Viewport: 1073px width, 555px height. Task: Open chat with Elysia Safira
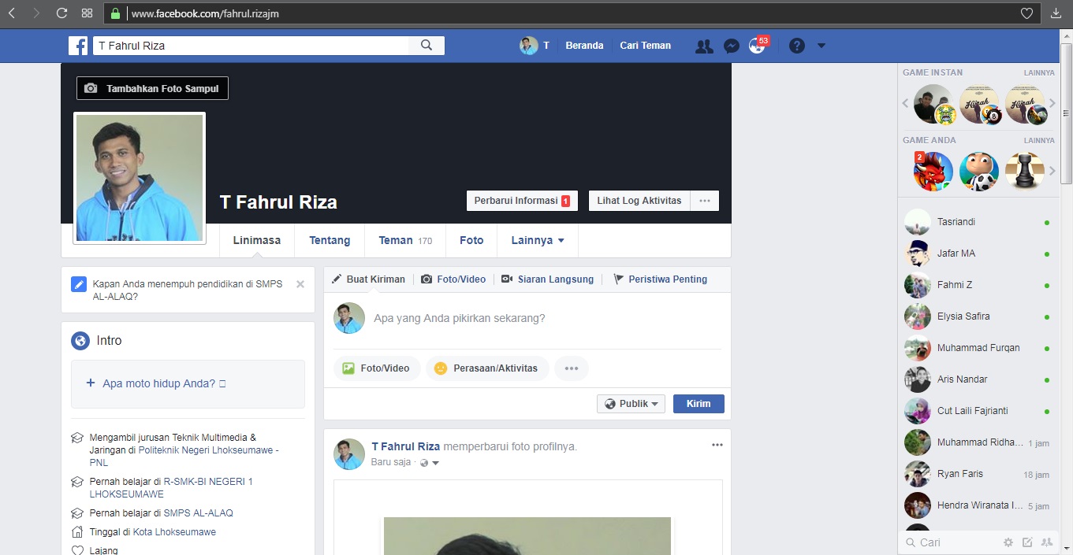[x=977, y=316]
